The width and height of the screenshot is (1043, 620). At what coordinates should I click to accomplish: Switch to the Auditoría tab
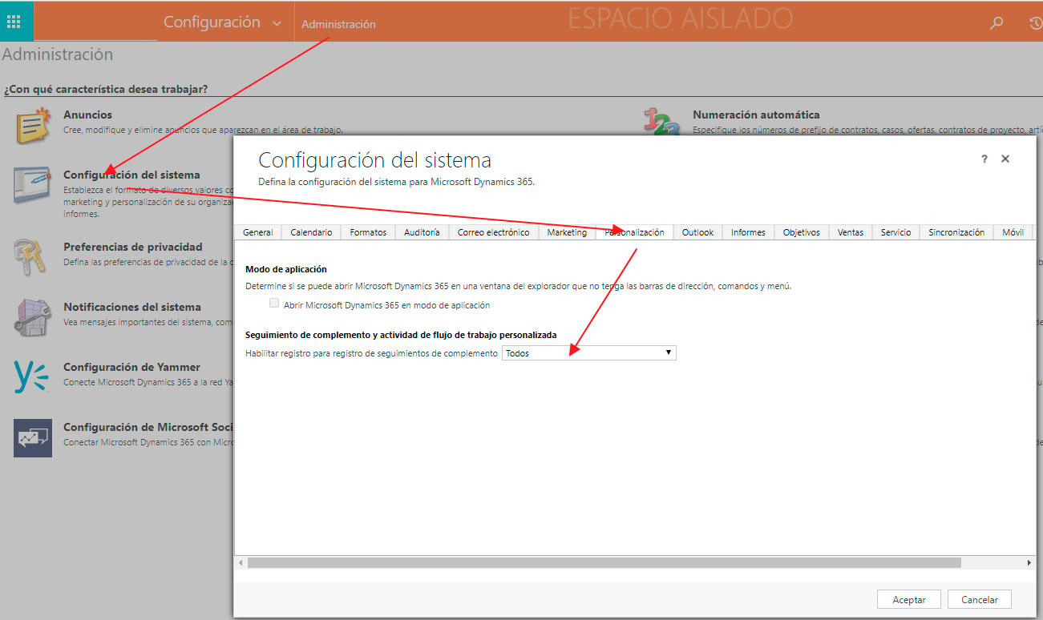point(422,232)
